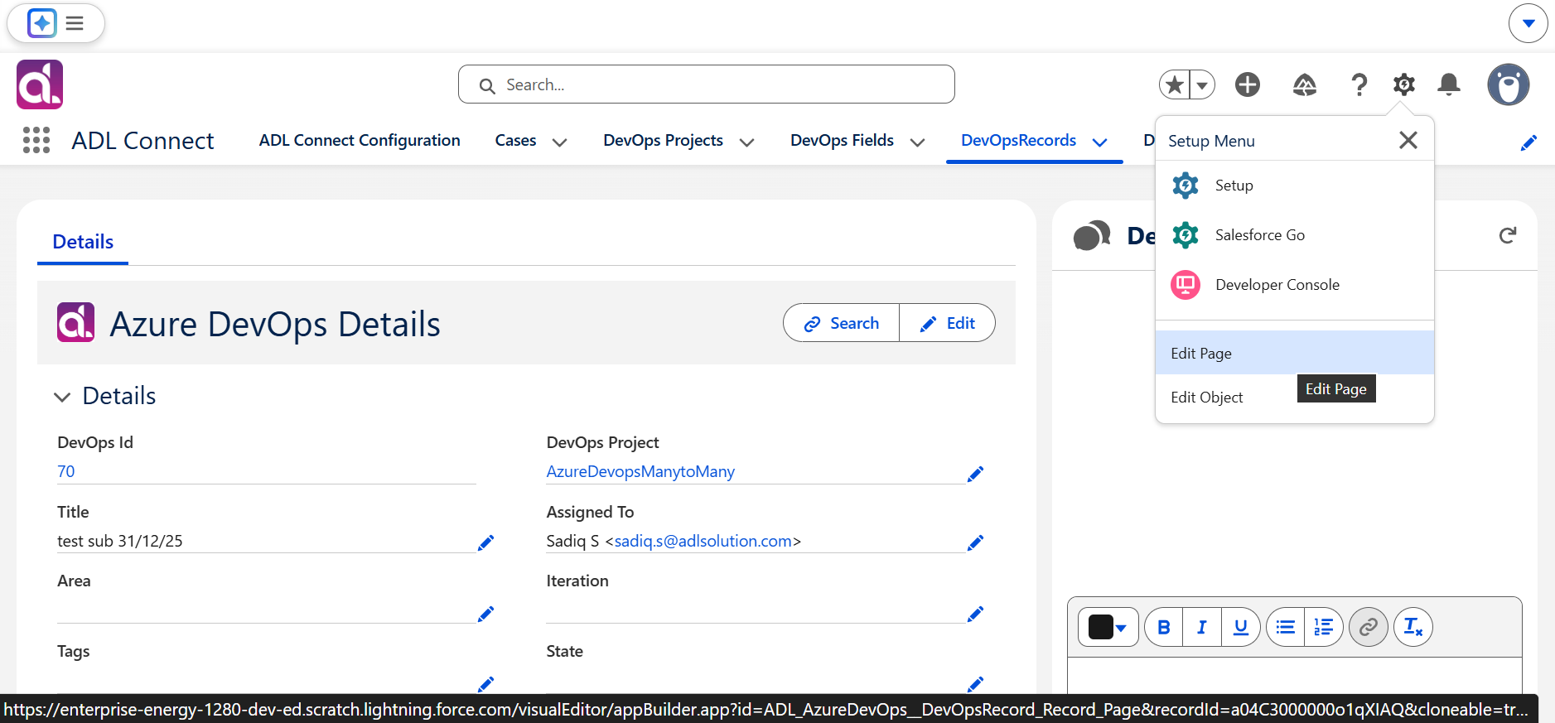This screenshot has height=723, width=1555.
Task: Toggle italic text formatting
Action: [1202, 627]
